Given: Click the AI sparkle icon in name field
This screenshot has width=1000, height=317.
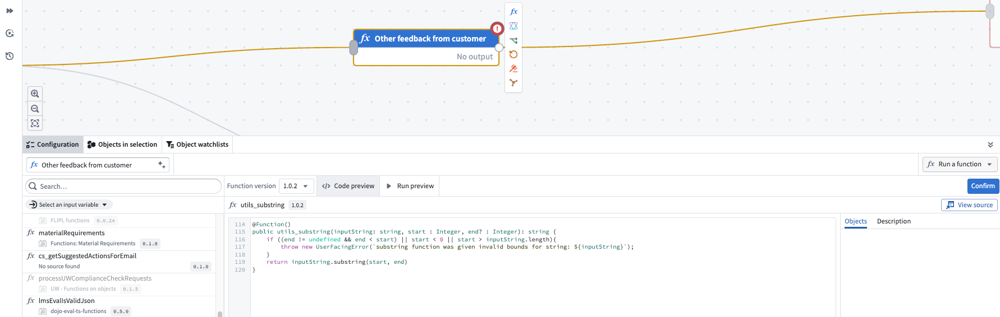Looking at the screenshot, I should [162, 165].
